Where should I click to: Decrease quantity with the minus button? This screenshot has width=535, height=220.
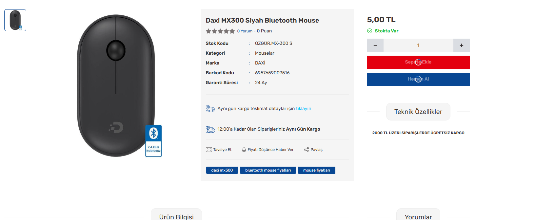tap(375, 45)
